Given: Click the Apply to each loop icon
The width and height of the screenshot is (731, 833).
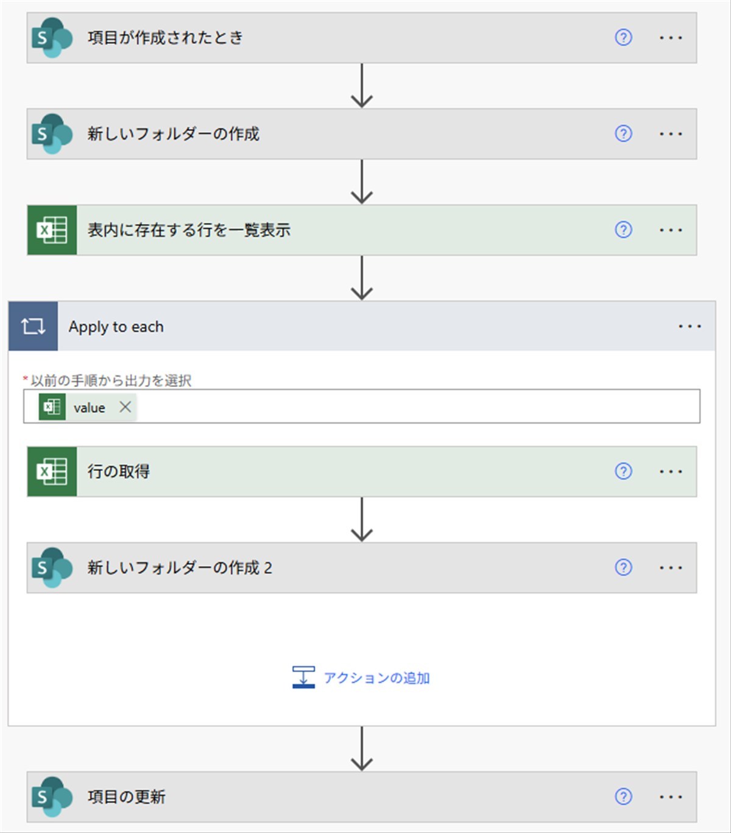Looking at the screenshot, I should click(x=34, y=326).
